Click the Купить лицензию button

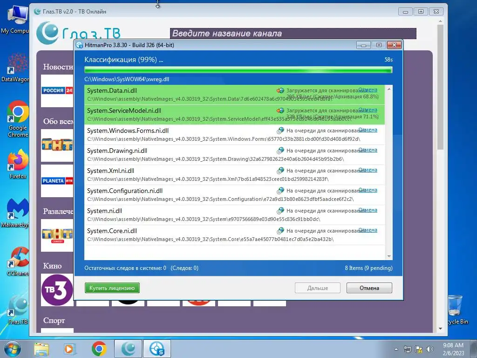[112, 288]
